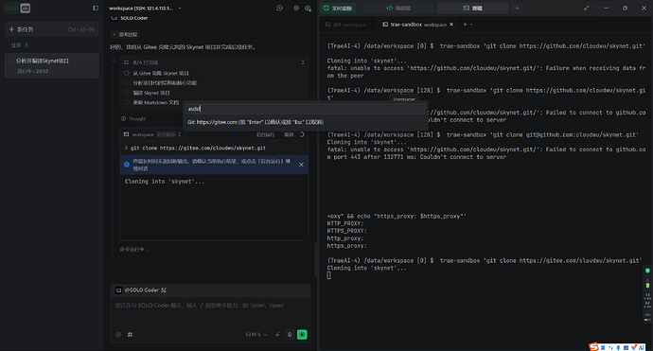This screenshot has width=653, height=351.
Task: Click the AI label in input method toolbar
Action: pos(642,347)
